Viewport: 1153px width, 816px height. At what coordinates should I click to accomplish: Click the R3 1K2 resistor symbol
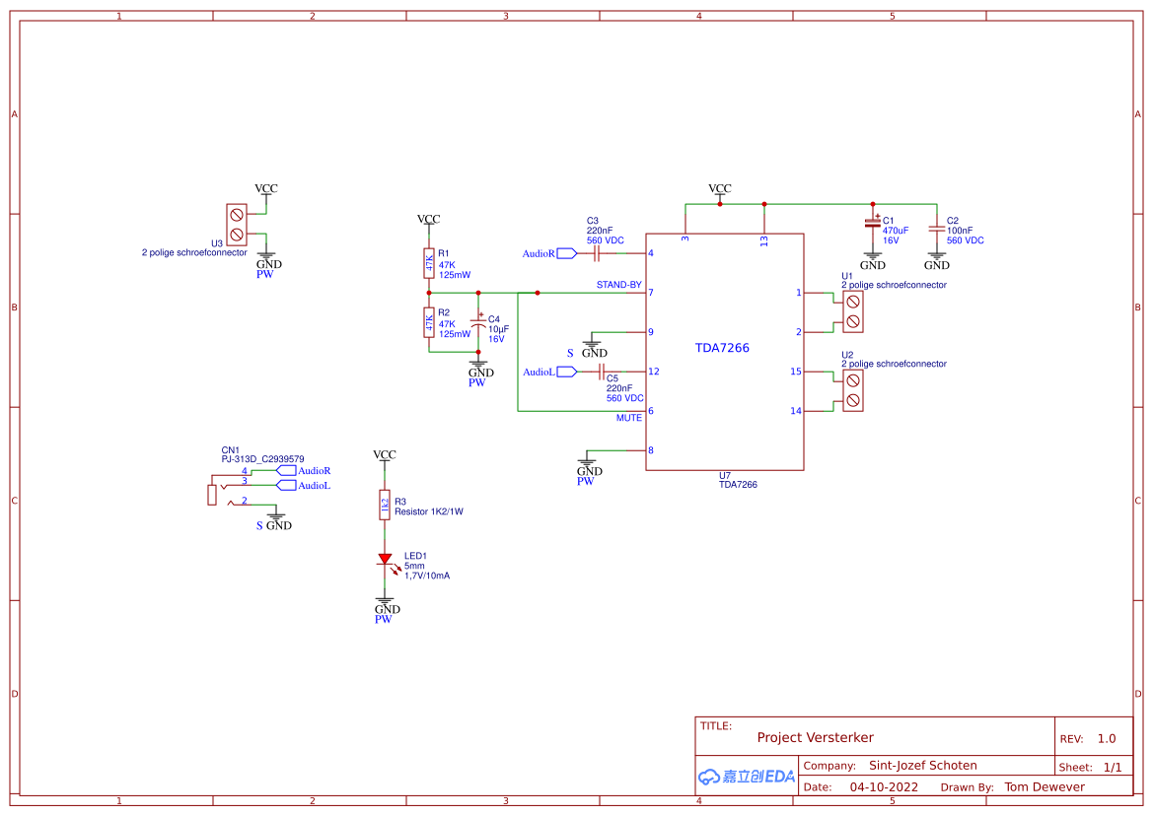(385, 503)
